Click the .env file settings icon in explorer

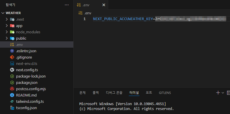point(12,45)
